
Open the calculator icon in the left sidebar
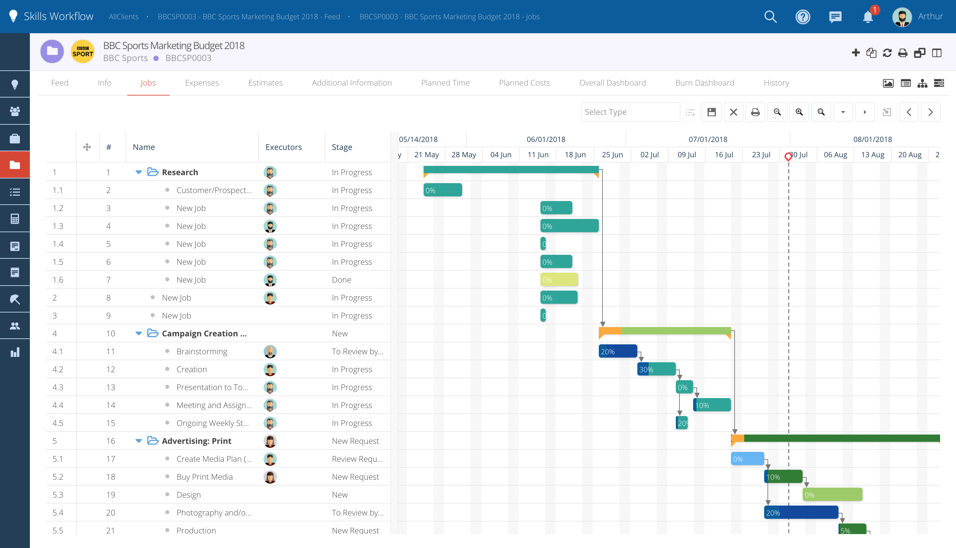pyautogui.click(x=15, y=218)
